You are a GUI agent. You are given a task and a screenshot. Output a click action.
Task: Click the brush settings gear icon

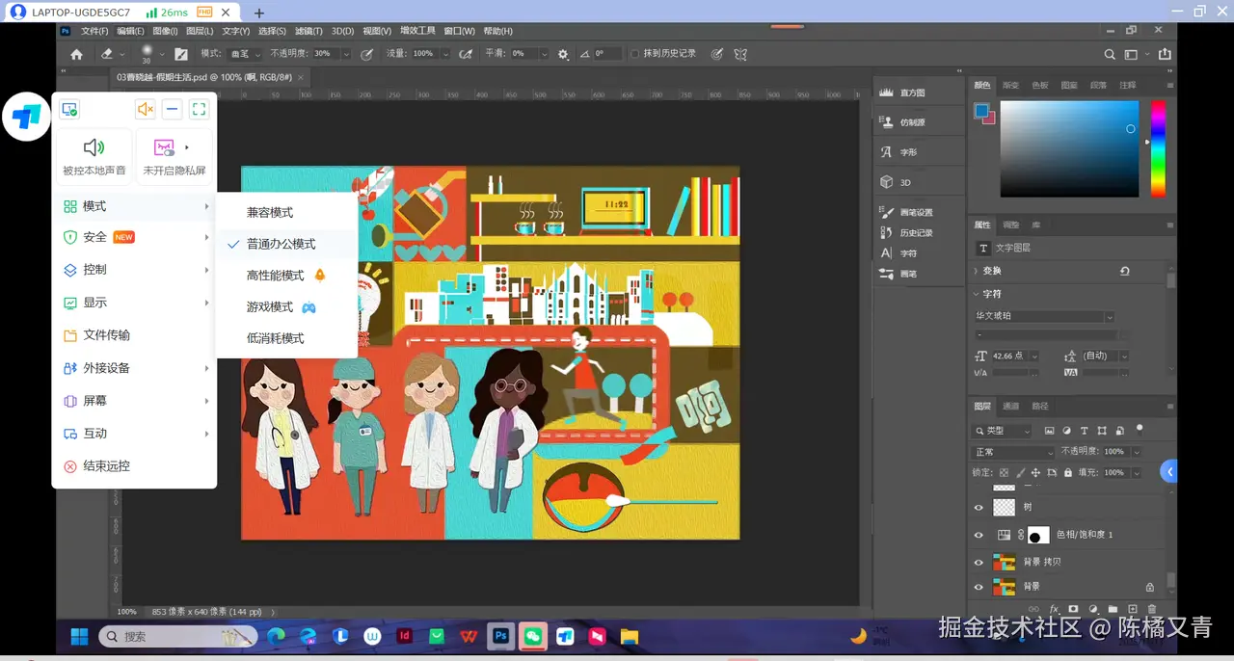point(564,54)
